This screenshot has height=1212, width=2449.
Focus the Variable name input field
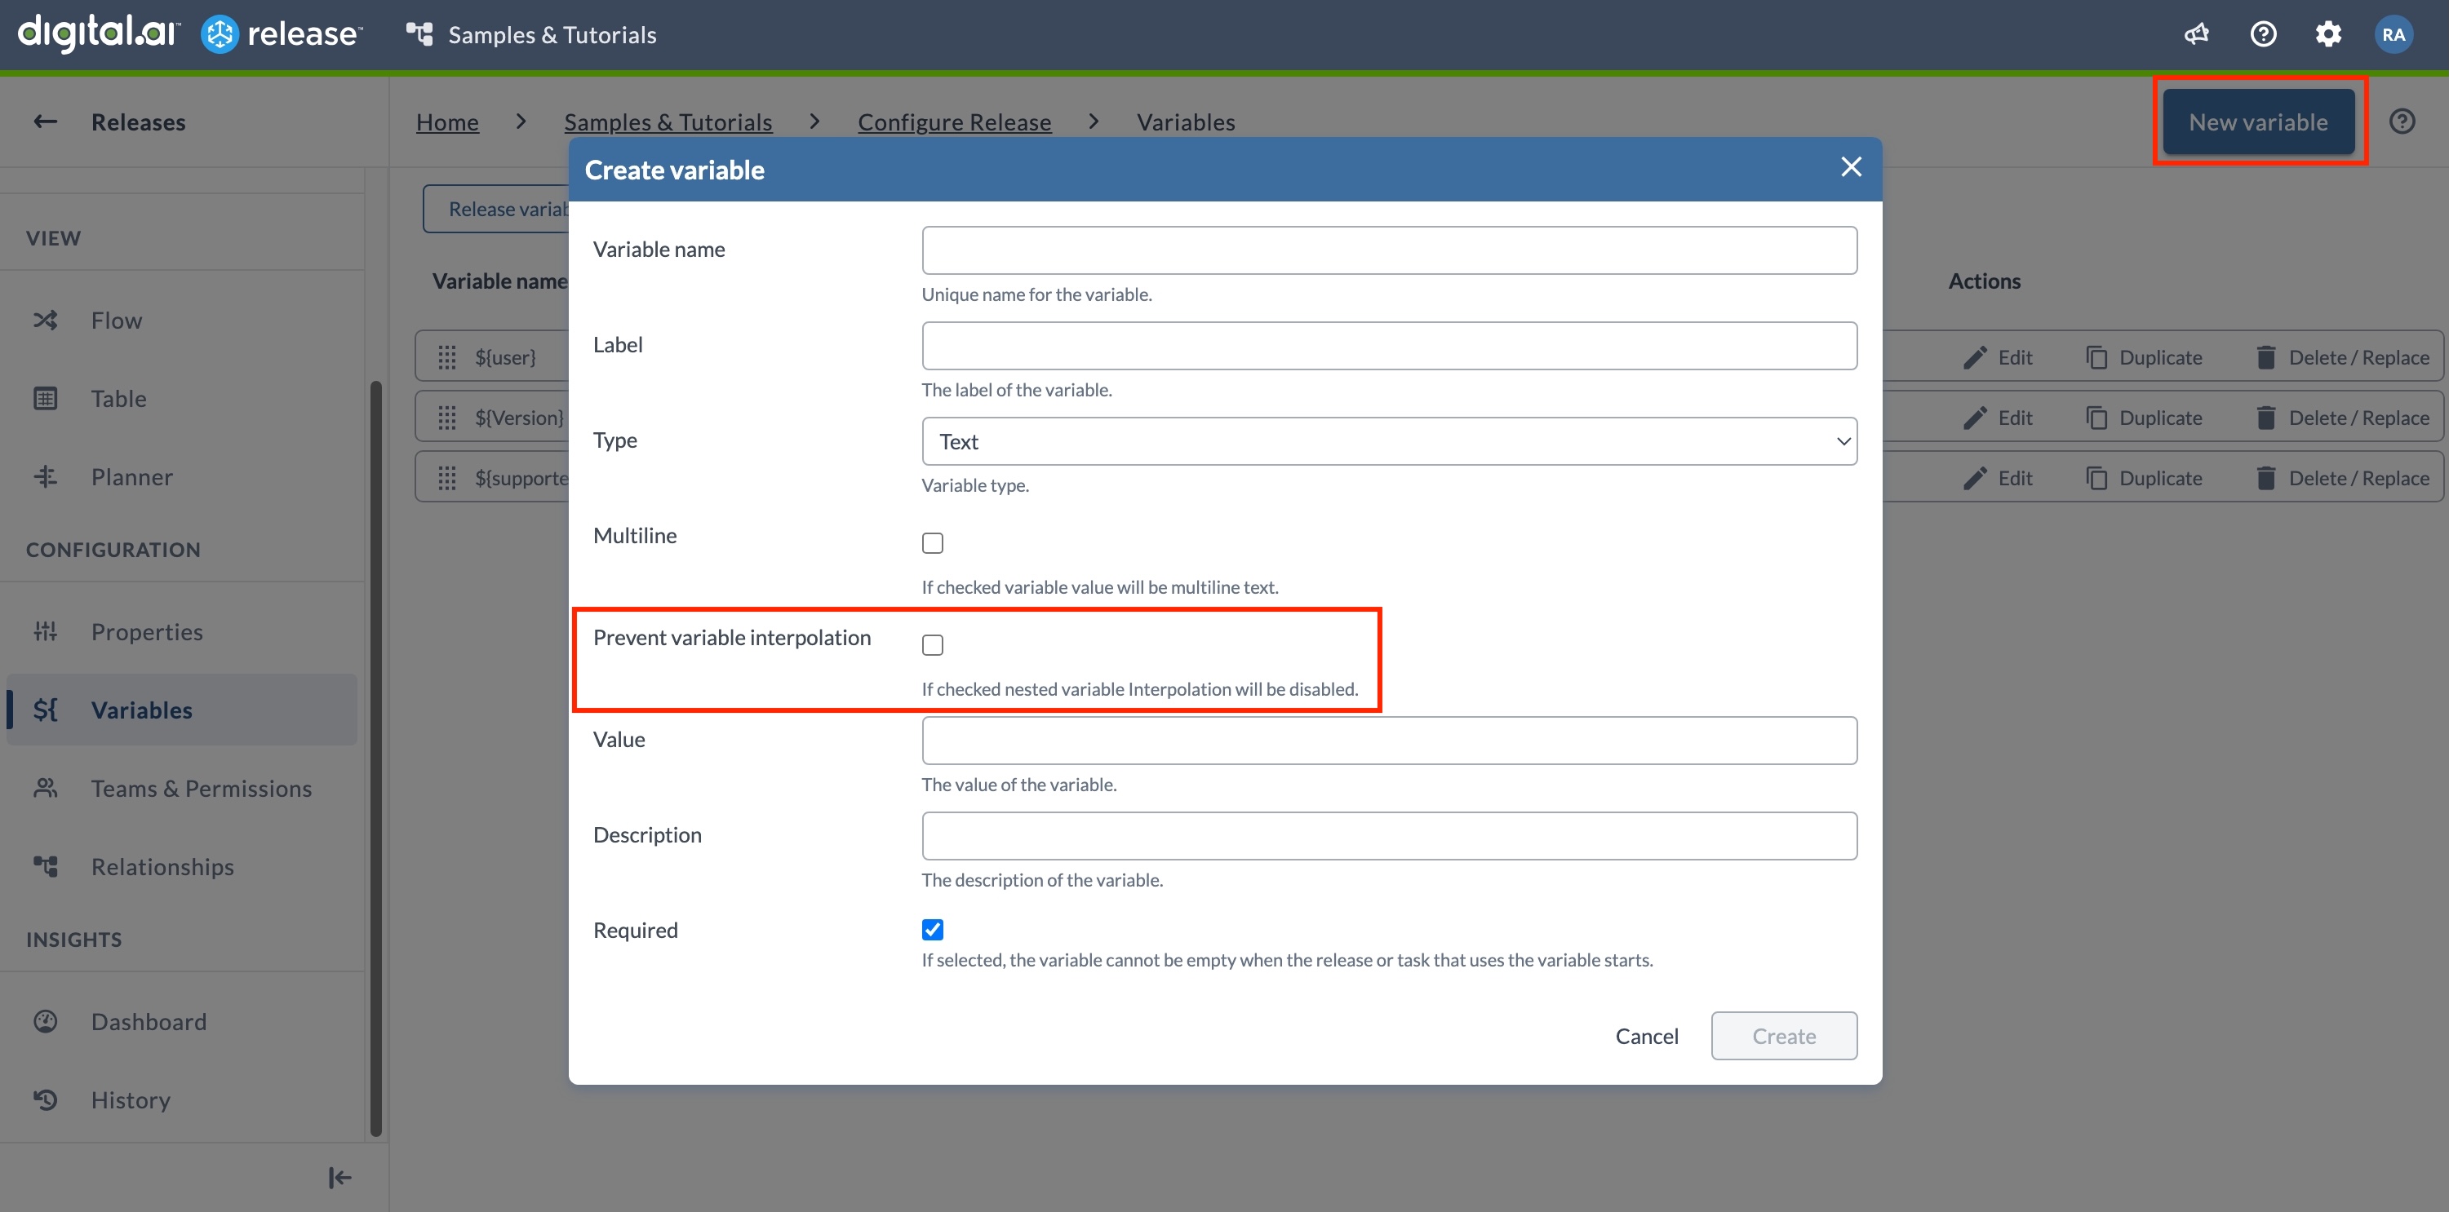pyautogui.click(x=1389, y=250)
